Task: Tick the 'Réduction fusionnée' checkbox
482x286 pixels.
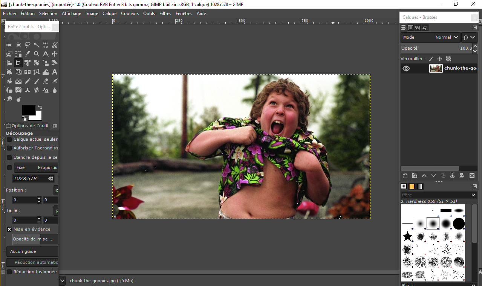Action: [x=9, y=272]
